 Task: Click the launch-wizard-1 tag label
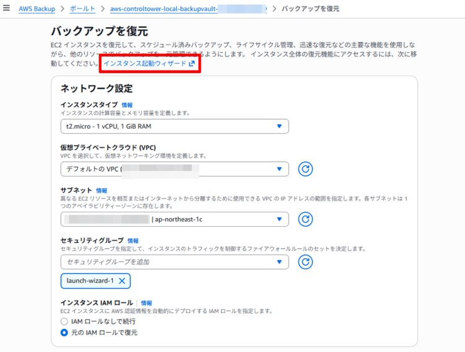pyautogui.click(x=90, y=281)
